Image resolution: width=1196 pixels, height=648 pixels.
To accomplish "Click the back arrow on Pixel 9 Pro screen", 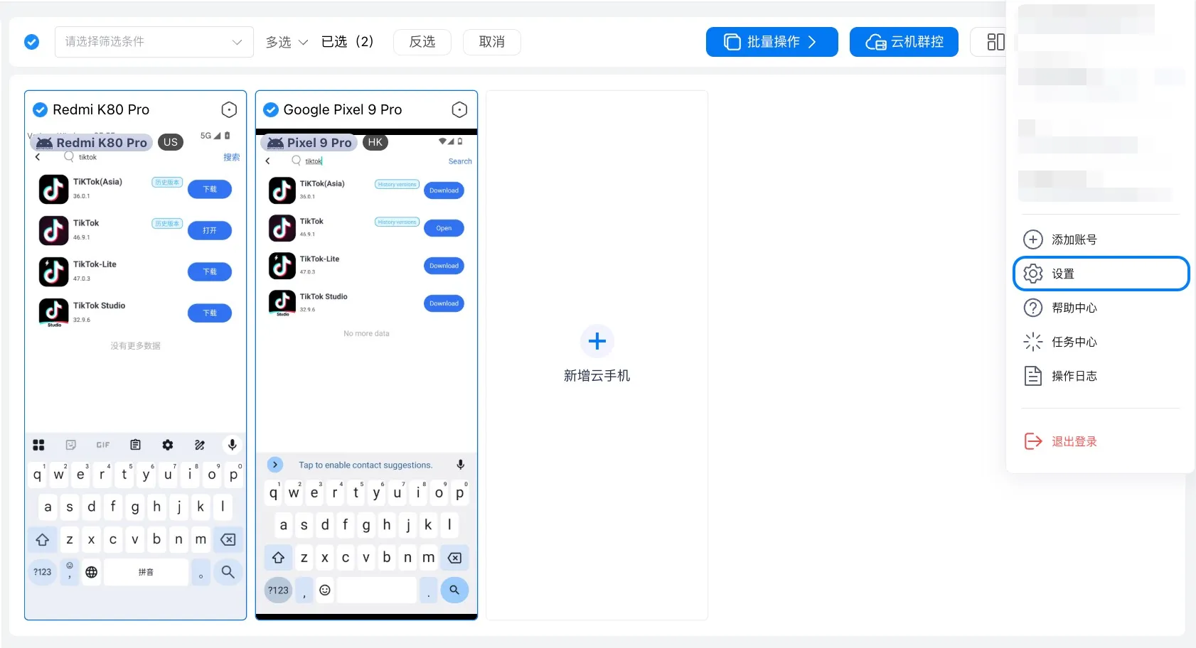I will click(x=268, y=161).
